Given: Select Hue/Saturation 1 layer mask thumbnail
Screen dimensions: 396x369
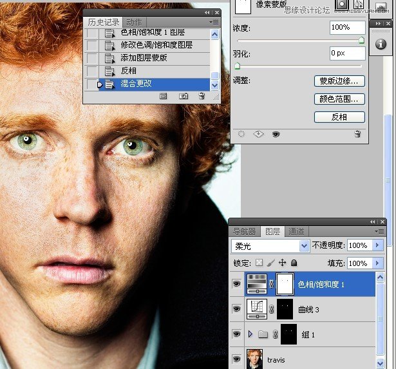Looking at the screenshot, I should pos(285,284).
